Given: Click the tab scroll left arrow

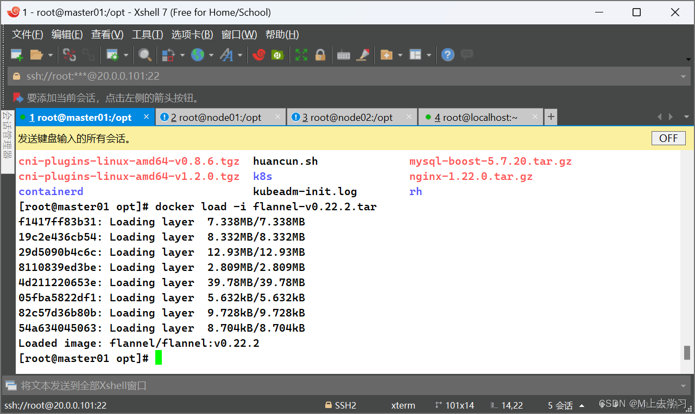Looking at the screenshot, I should coord(660,117).
